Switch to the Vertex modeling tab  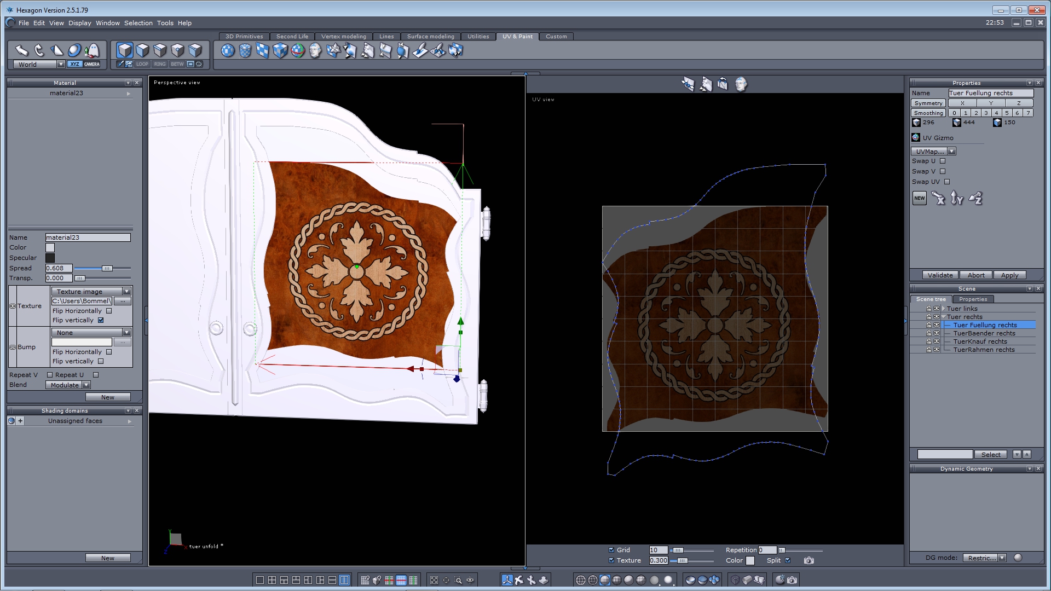click(343, 37)
